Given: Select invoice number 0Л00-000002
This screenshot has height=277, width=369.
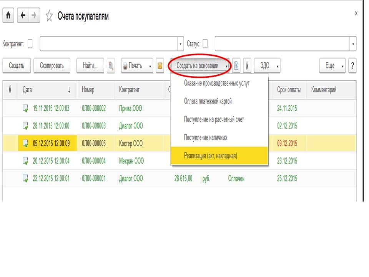Looking at the screenshot, I should [94, 108].
